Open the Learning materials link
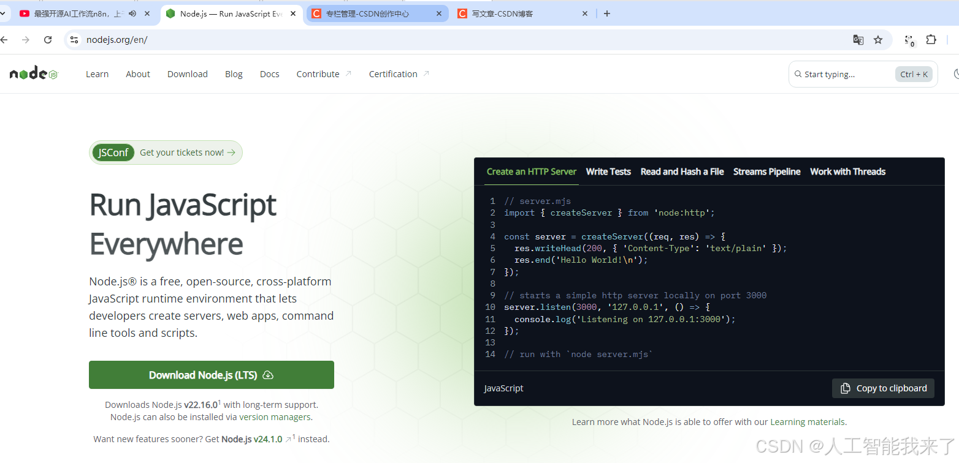This screenshot has height=463, width=959. coord(808,422)
